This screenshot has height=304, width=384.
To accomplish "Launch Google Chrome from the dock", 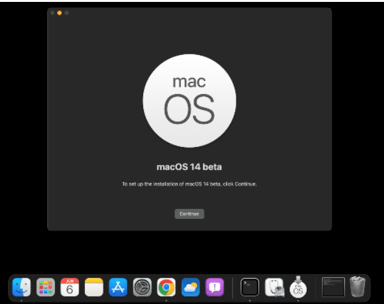I will 167,287.
